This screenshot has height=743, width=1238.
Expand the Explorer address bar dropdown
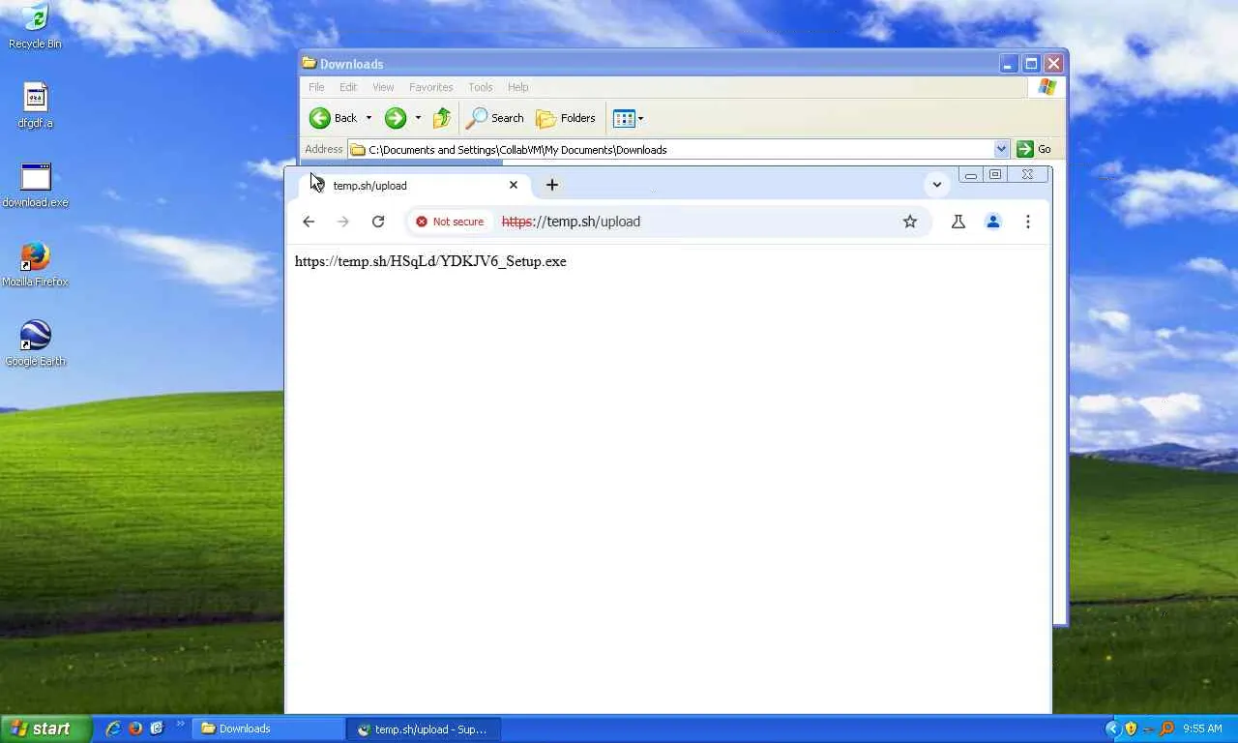point(1001,149)
